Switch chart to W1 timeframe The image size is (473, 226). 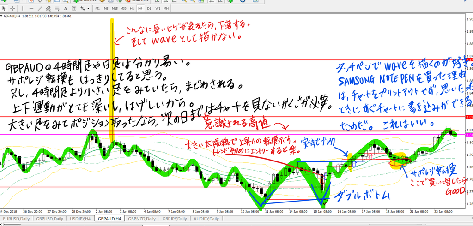(x=158, y=8)
